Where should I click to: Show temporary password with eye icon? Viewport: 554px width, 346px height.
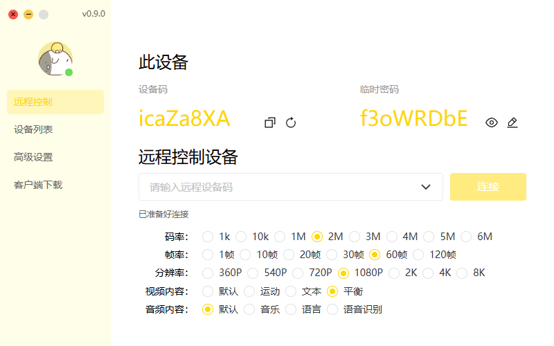492,122
